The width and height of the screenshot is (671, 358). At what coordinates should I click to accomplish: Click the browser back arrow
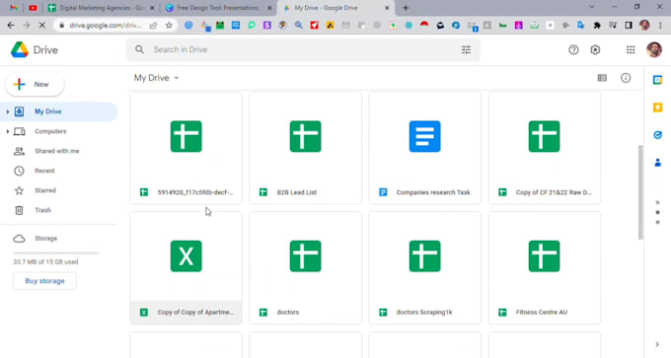click(x=11, y=26)
